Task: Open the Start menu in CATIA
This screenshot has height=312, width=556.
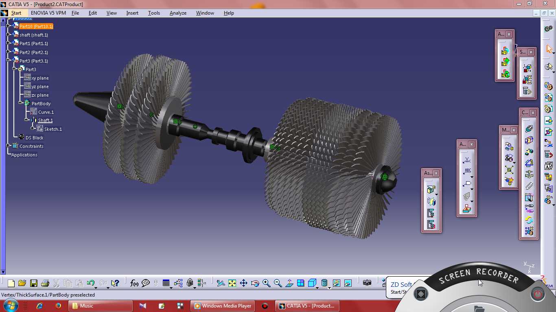Action: (x=16, y=13)
